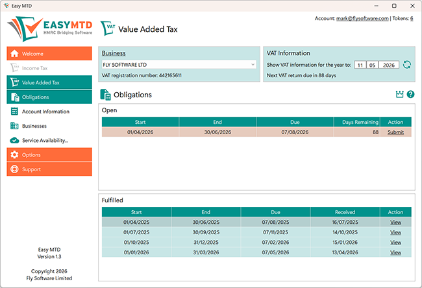Click Next VAT return due in 88 days
The image size is (422, 288).
point(301,75)
